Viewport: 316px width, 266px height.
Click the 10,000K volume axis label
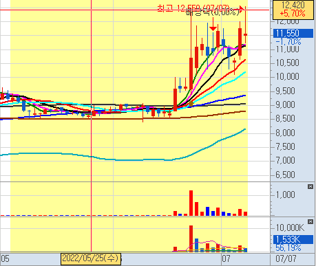pyautogui.click(x=290, y=228)
